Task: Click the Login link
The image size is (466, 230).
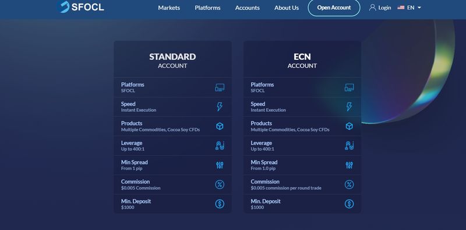Action: (384, 8)
